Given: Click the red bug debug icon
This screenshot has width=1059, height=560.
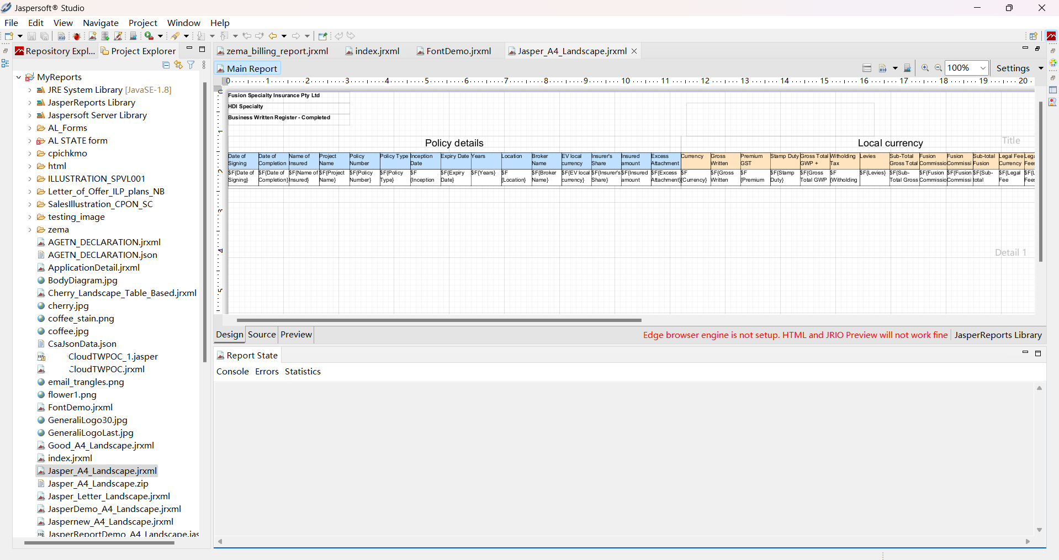Looking at the screenshot, I should pyautogui.click(x=77, y=36).
